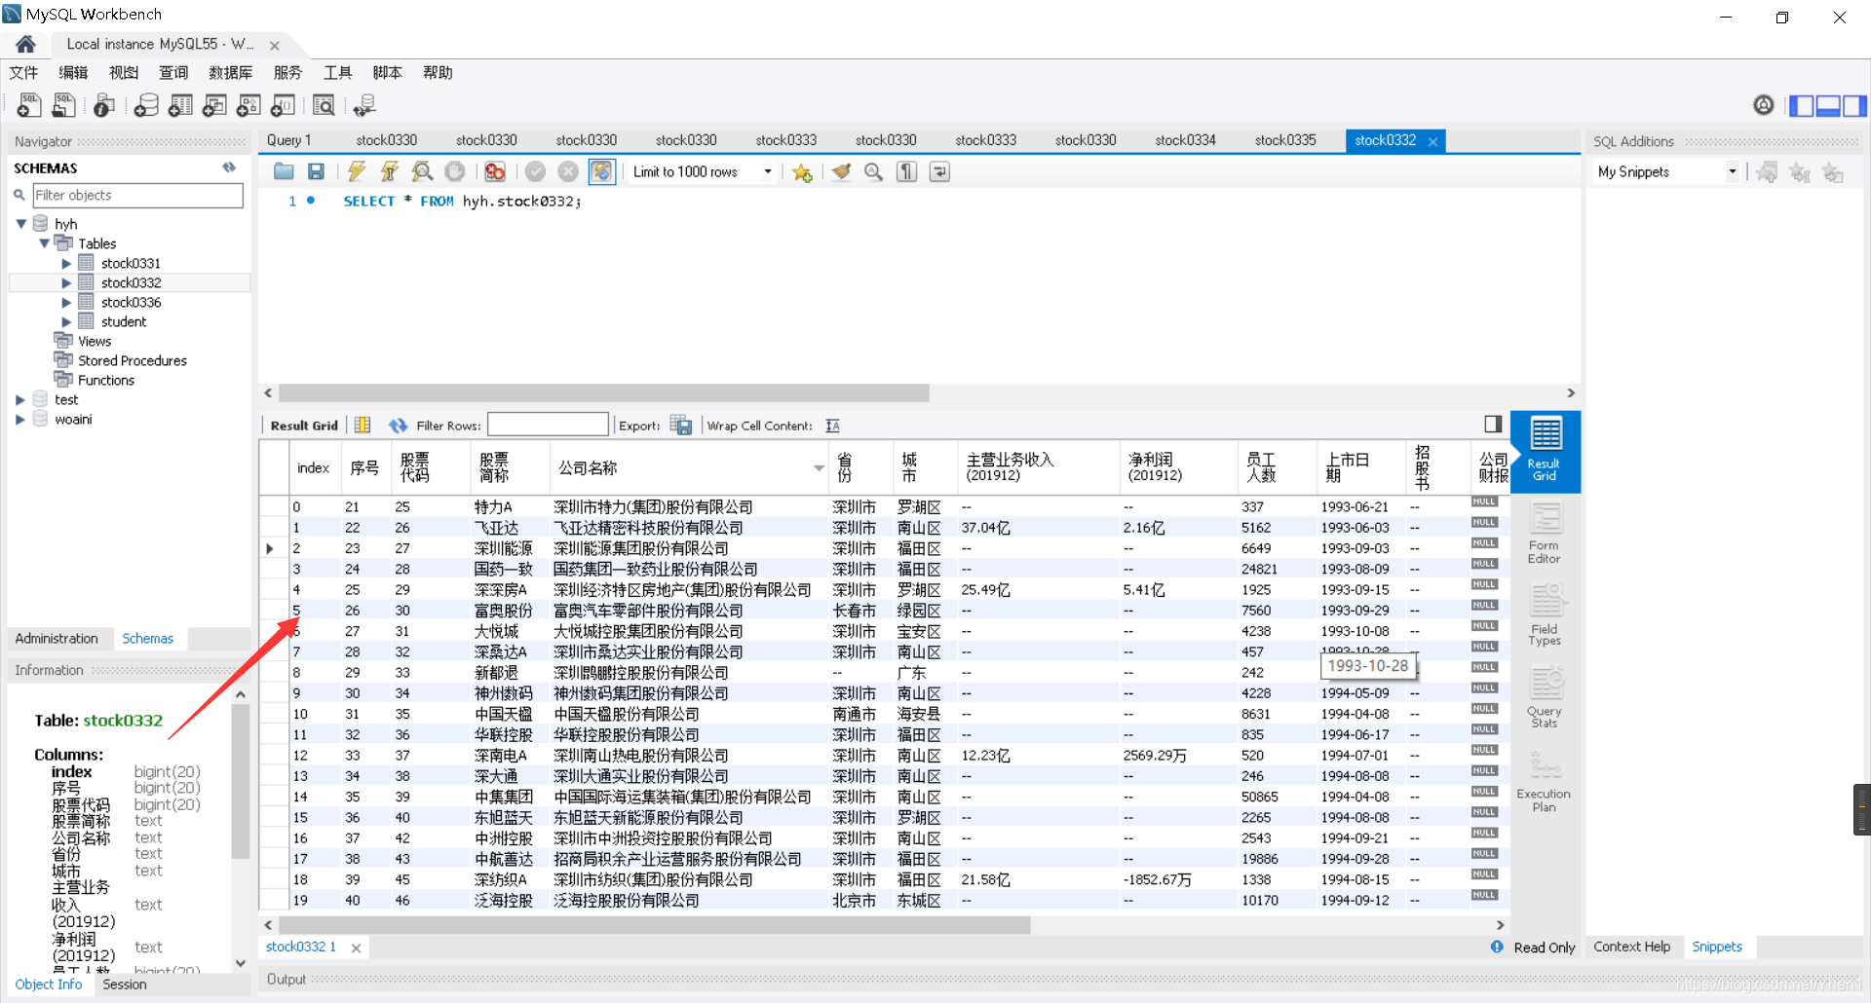
Task: Click the Commit checkmark icon
Action: click(x=535, y=171)
